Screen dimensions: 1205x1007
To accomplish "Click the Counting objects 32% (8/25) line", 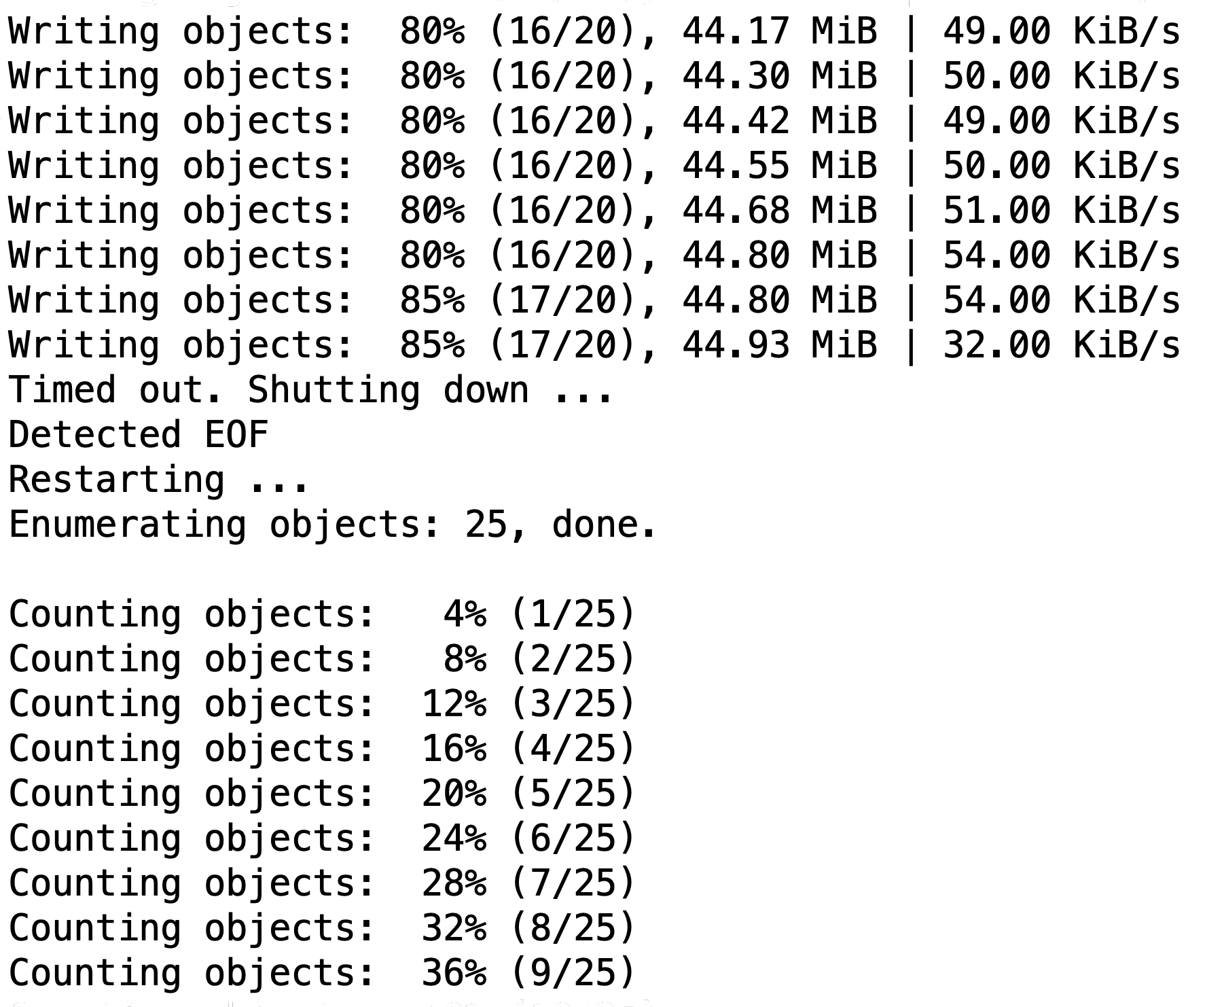I will tap(321, 928).
